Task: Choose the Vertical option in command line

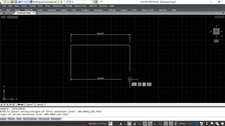Action: pyautogui.click(x=44, y=119)
